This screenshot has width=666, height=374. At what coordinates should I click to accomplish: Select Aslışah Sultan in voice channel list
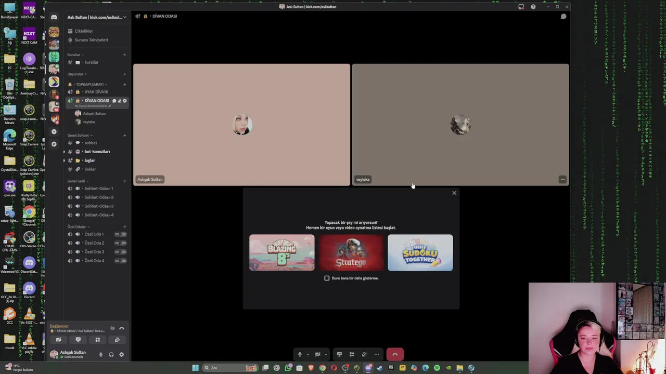94,114
